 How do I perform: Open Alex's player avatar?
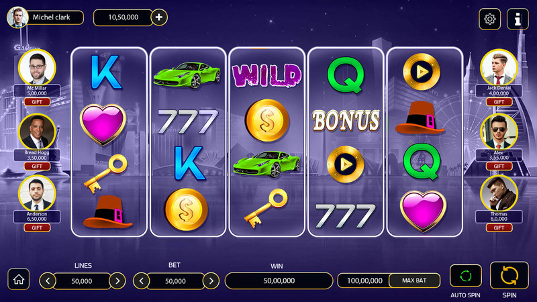[499, 132]
